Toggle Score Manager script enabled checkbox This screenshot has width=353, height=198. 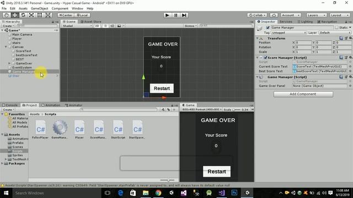click(265, 58)
